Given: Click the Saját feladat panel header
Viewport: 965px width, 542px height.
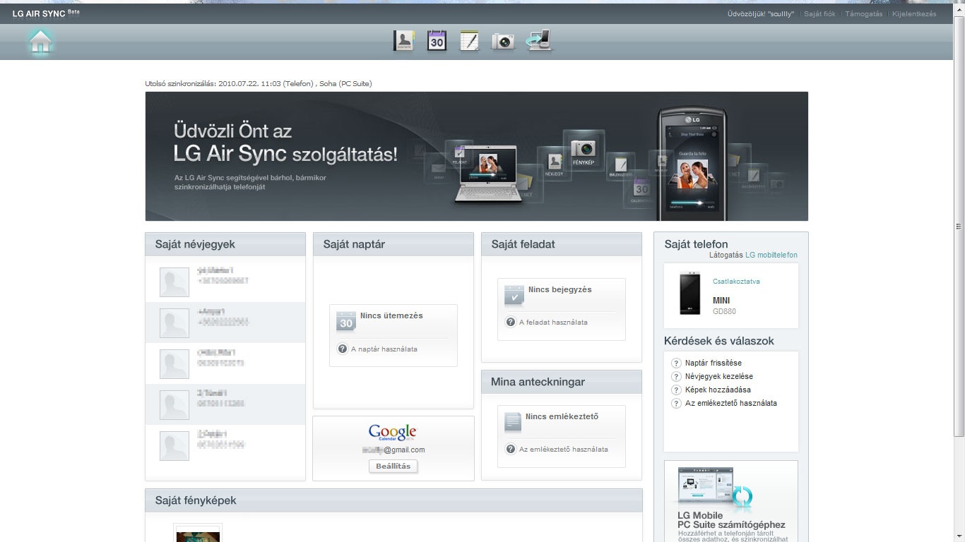Looking at the screenshot, I should (562, 244).
